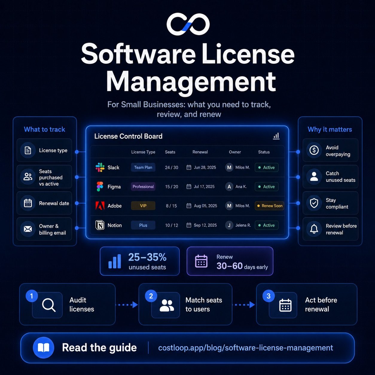
Task: Click the Figma row calendar icon
Action: (189, 187)
